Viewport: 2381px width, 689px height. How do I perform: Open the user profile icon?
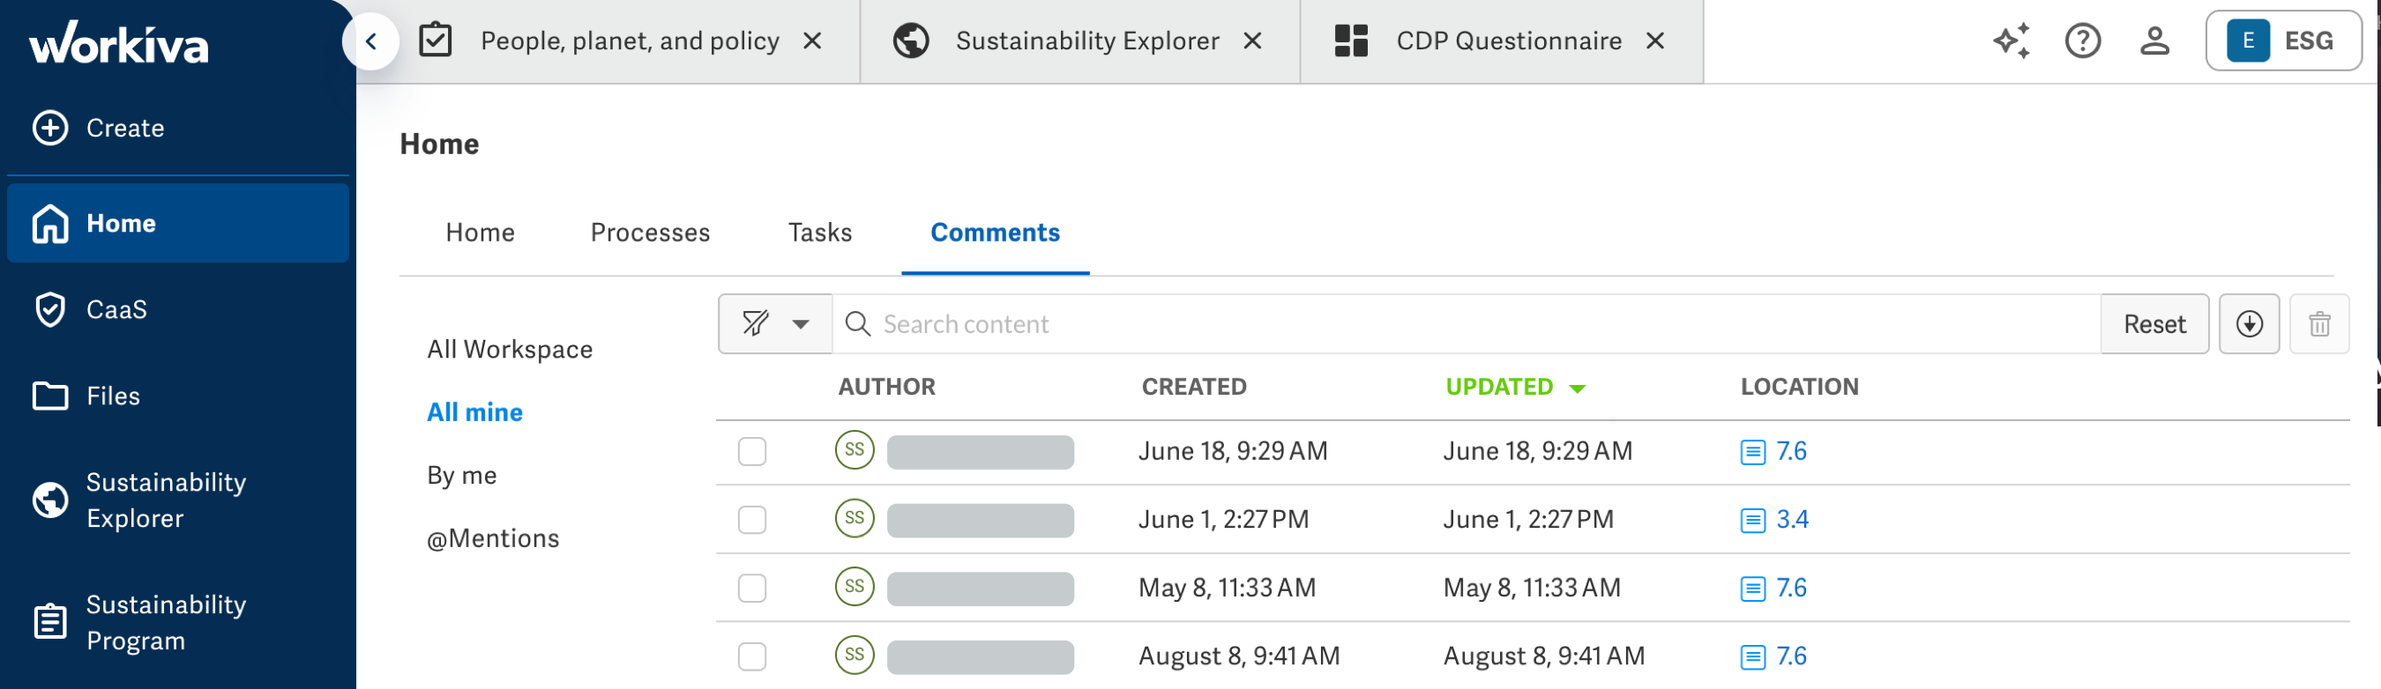tap(2153, 41)
